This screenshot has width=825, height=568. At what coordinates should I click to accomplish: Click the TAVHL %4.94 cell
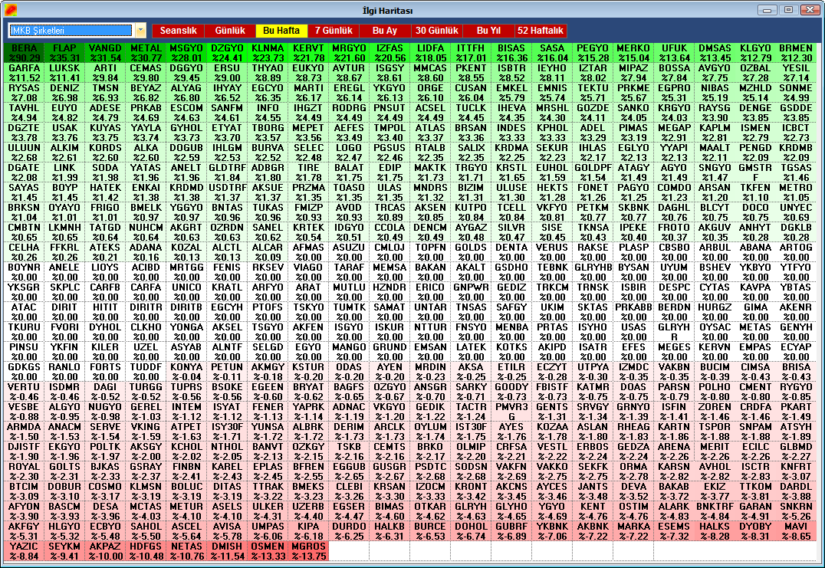click(x=25, y=113)
